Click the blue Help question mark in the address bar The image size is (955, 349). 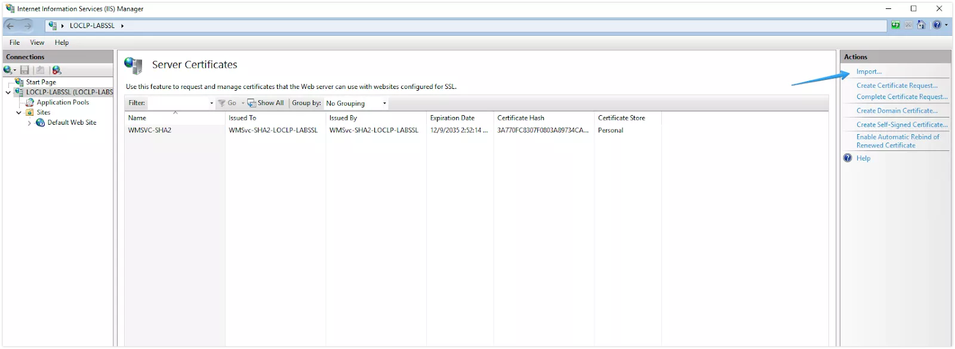(x=937, y=25)
